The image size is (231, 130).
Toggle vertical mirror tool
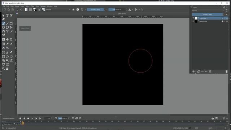[x=136, y=10]
